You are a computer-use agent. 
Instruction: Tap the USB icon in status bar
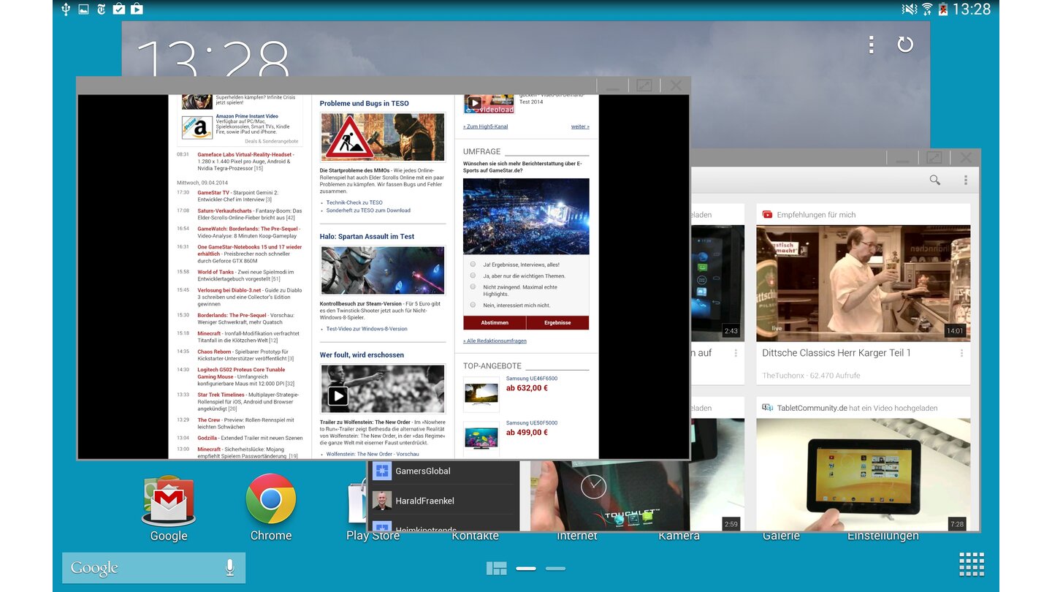point(66,9)
